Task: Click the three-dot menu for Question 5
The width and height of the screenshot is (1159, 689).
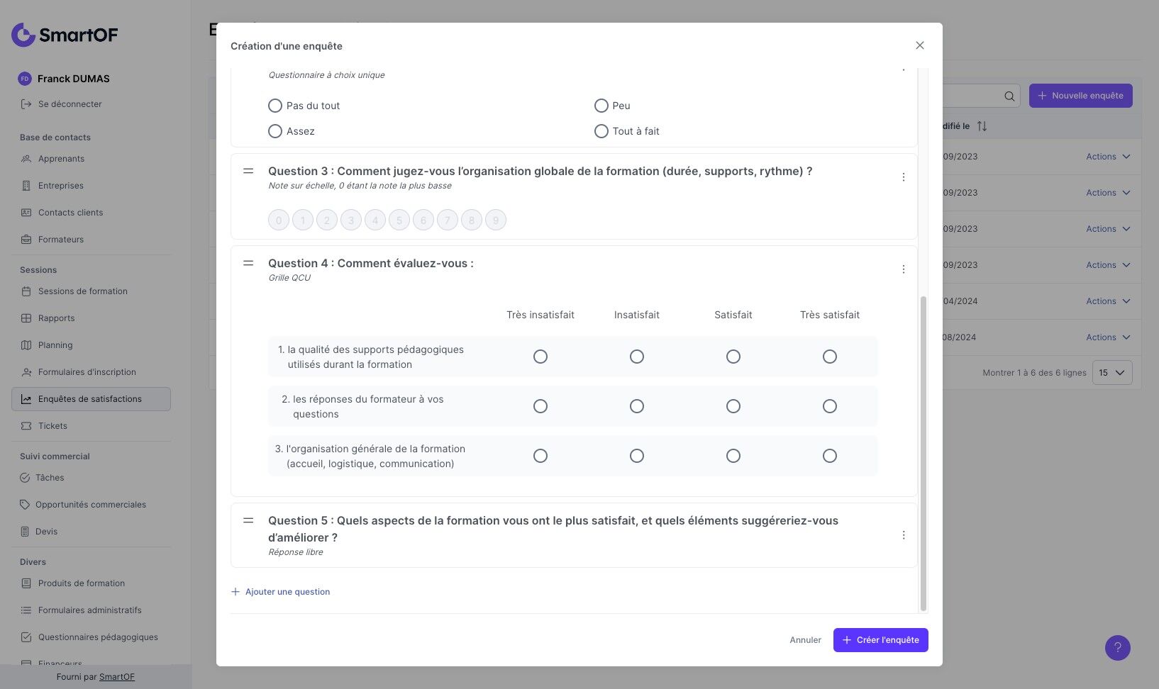Action: 903,535
